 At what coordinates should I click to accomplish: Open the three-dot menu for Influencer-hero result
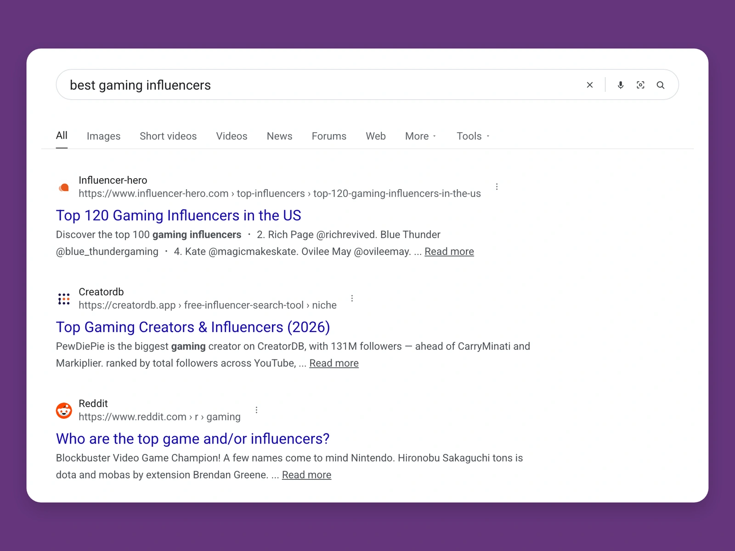point(497,186)
